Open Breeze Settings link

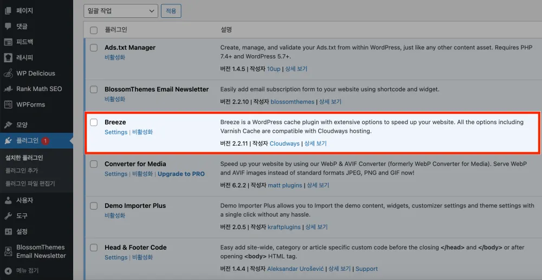coord(116,132)
